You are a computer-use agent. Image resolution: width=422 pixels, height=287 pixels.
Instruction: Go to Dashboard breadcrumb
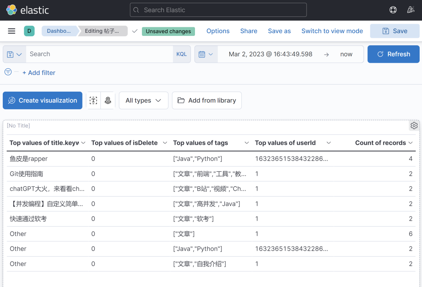click(x=59, y=31)
